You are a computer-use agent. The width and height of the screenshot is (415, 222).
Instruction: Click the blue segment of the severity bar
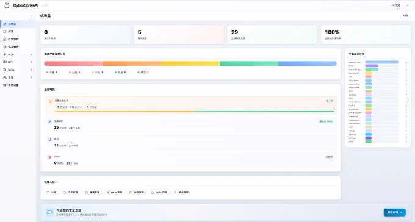(x=308, y=63)
